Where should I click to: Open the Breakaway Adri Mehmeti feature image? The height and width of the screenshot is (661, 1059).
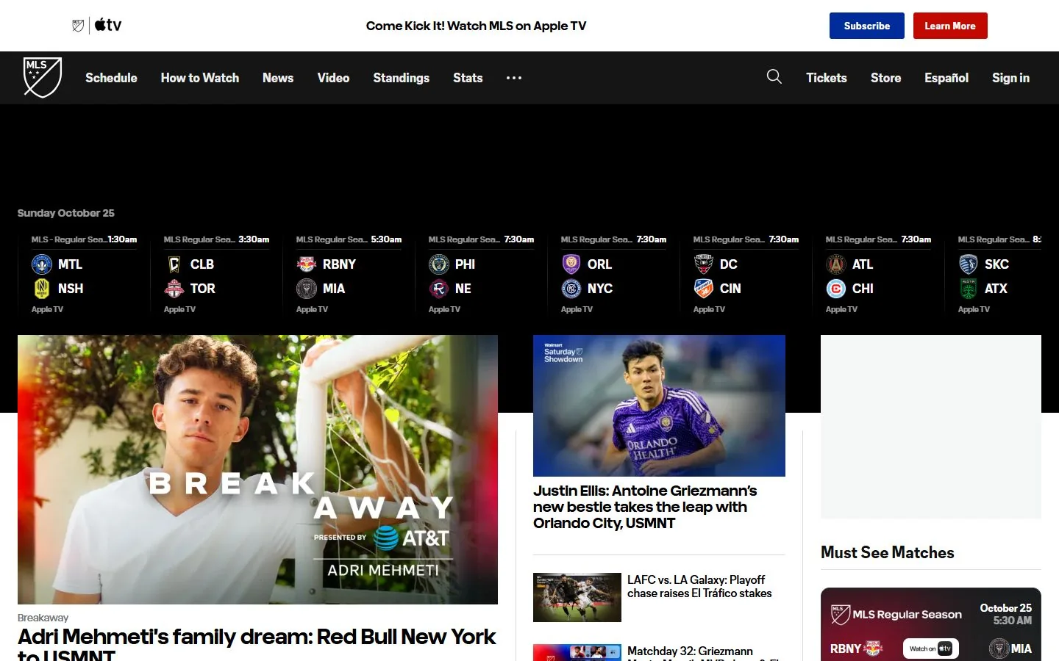pos(257,469)
